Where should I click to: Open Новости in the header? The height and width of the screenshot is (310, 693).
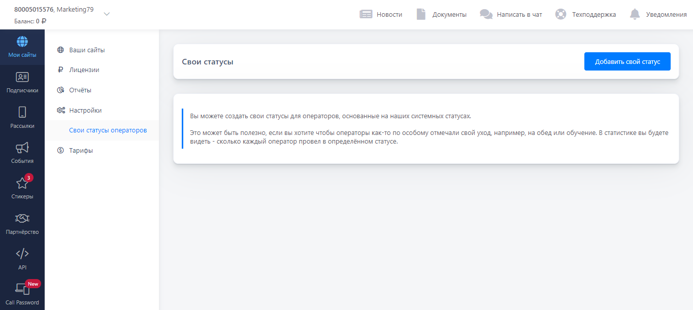click(x=389, y=14)
